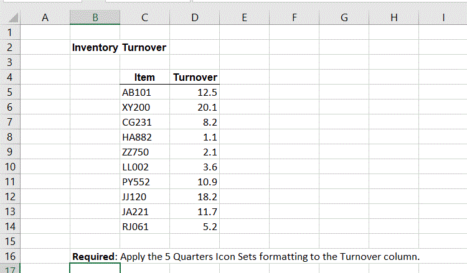Select cell containing CG231
467x273 pixels.
(144, 122)
